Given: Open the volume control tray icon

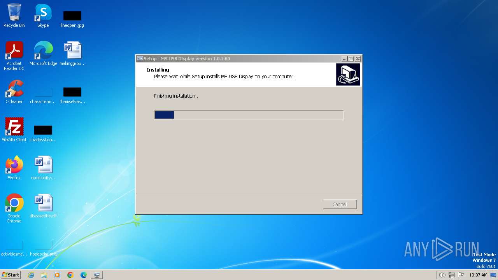Looking at the screenshot, I should tap(442, 275).
